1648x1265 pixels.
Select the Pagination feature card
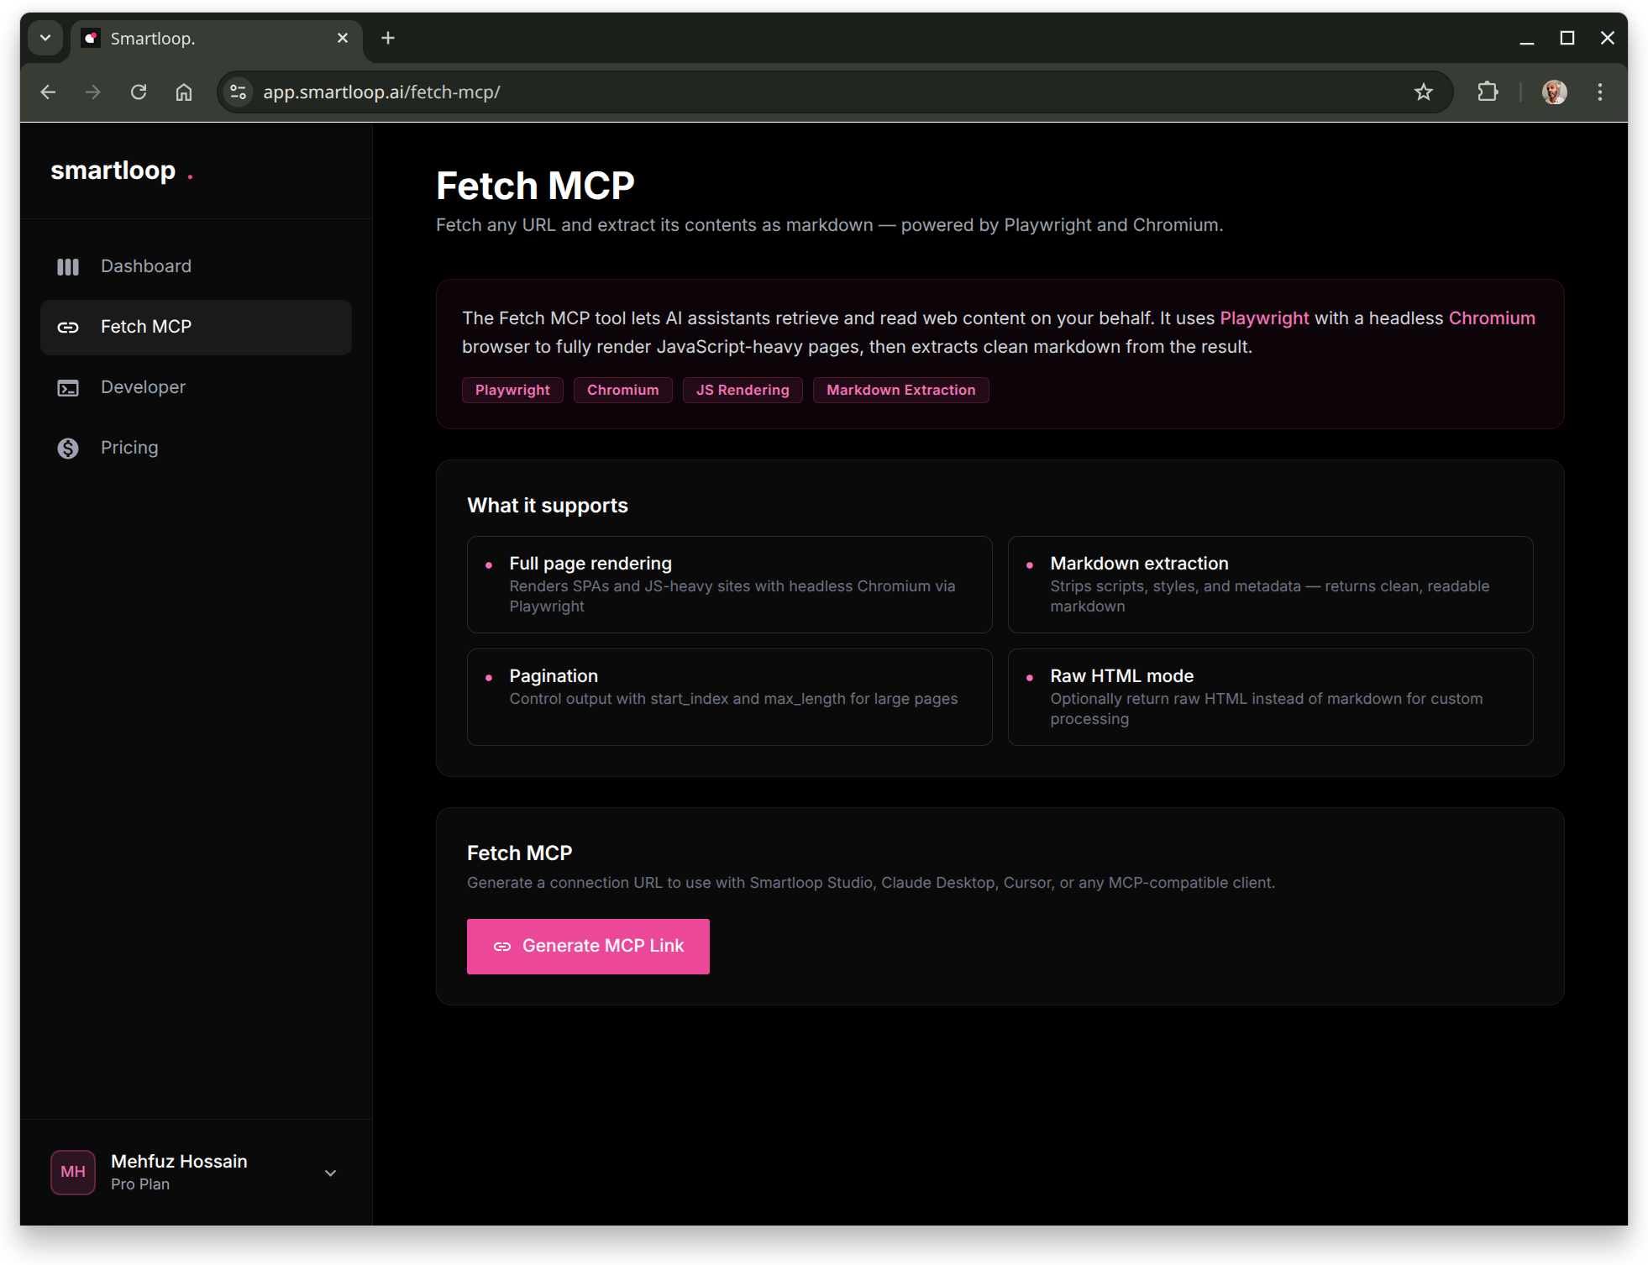730,697
